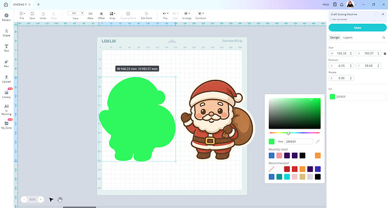Click the Make button

[357, 28]
